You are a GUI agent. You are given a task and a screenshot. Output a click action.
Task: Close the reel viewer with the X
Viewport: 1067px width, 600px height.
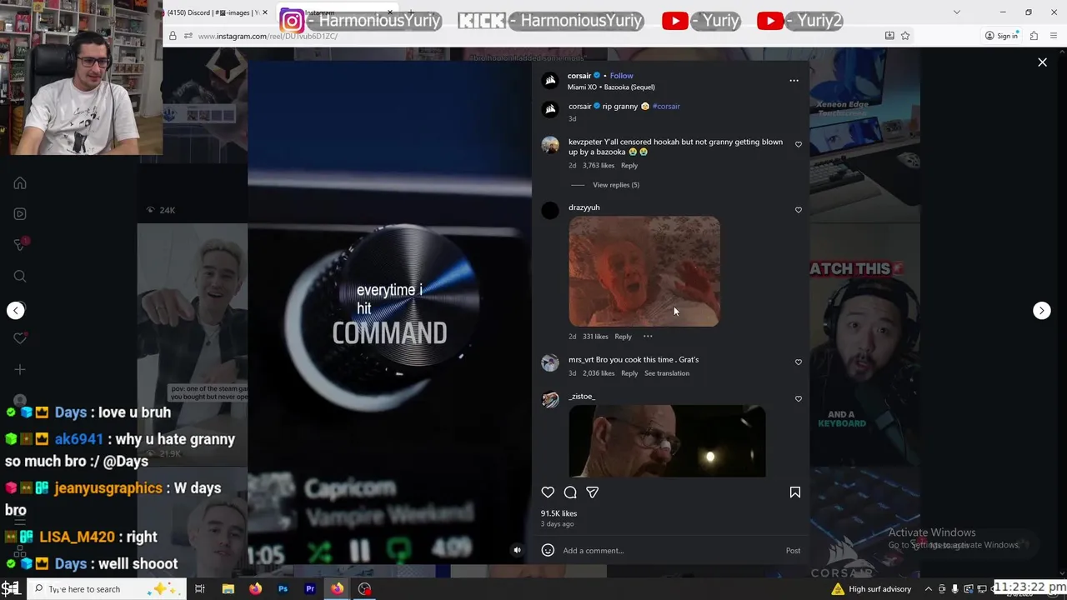[x=1042, y=62]
